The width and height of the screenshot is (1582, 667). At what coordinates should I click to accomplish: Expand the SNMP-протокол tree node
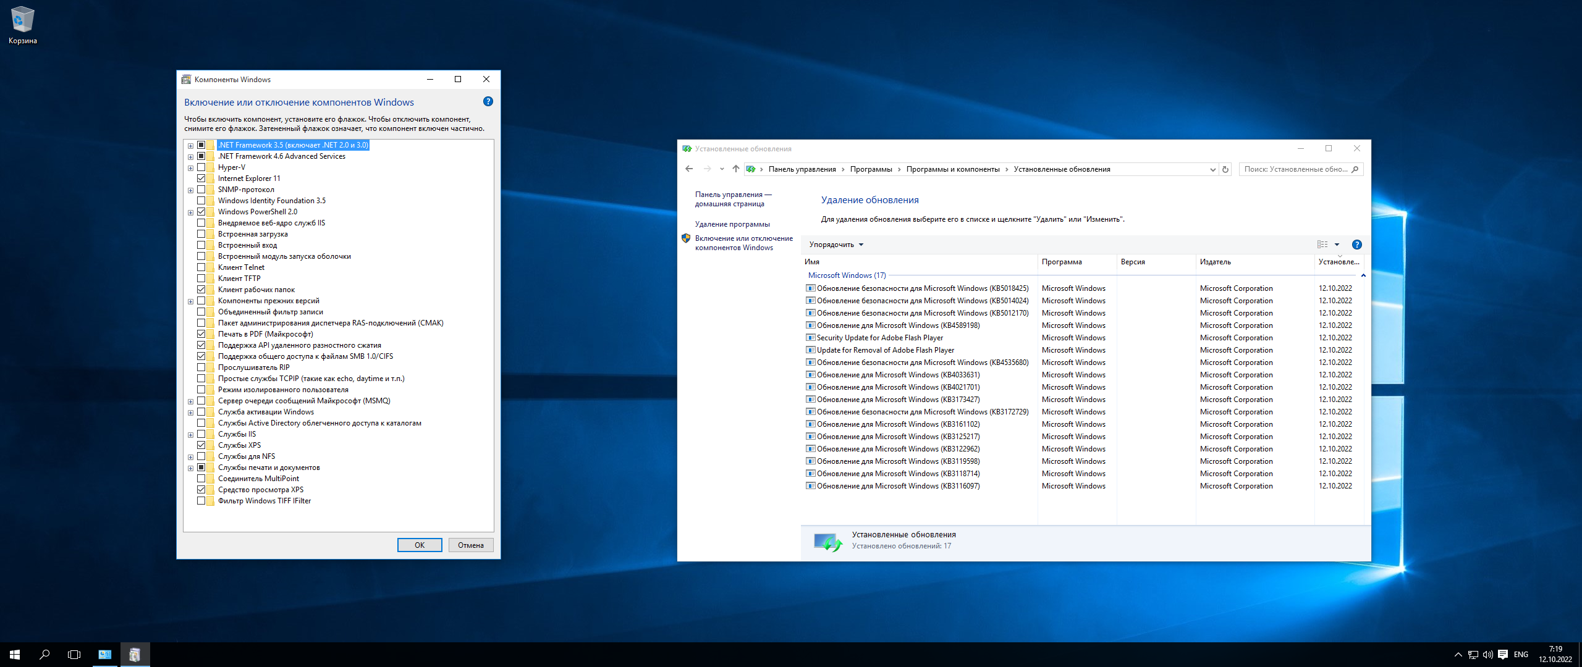(191, 190)
